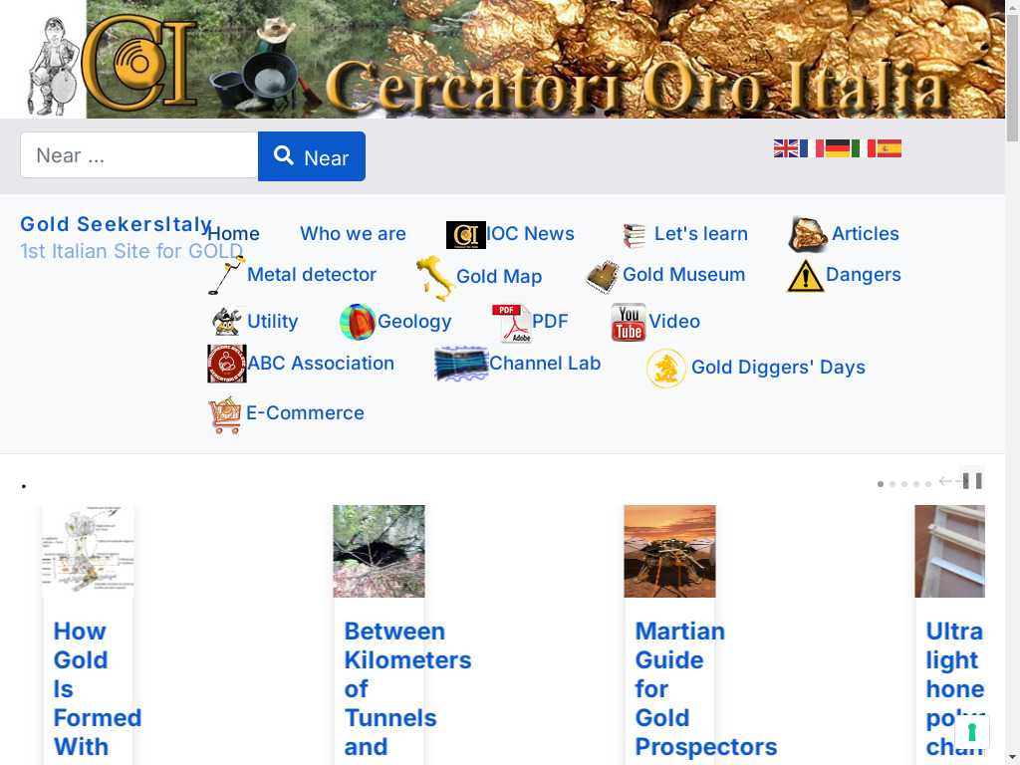Viewport: 1020px width, 765px height.
Task: Select the first carousel pagination dot
Action: [881, 484]
